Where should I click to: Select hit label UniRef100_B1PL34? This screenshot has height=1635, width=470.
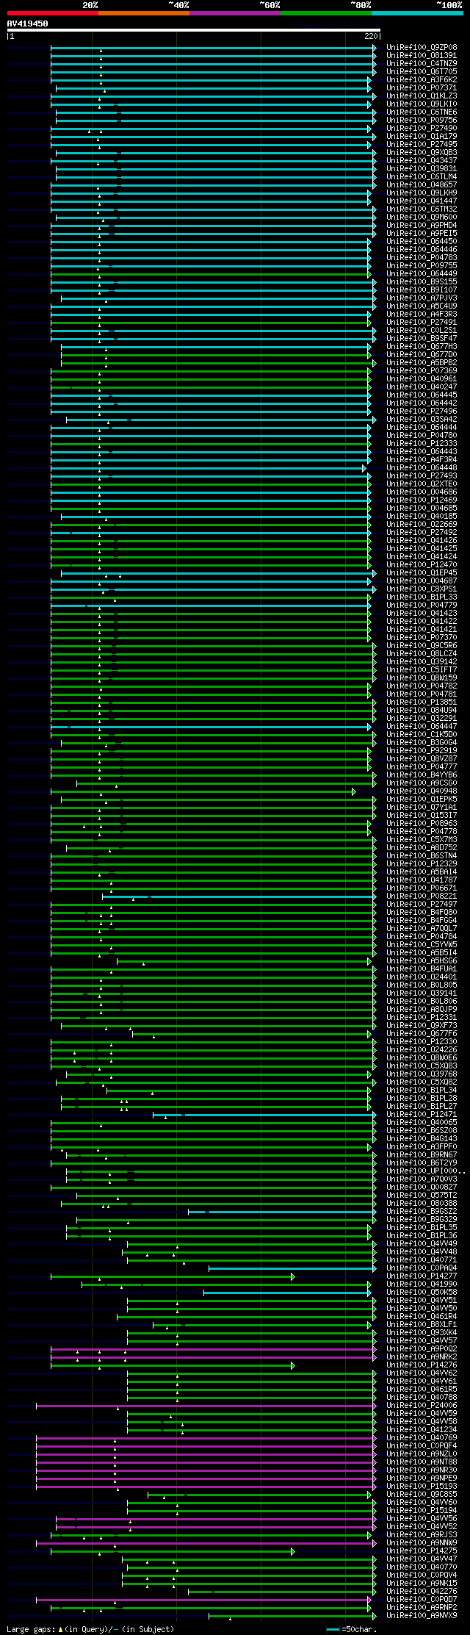coord(422,1090)
